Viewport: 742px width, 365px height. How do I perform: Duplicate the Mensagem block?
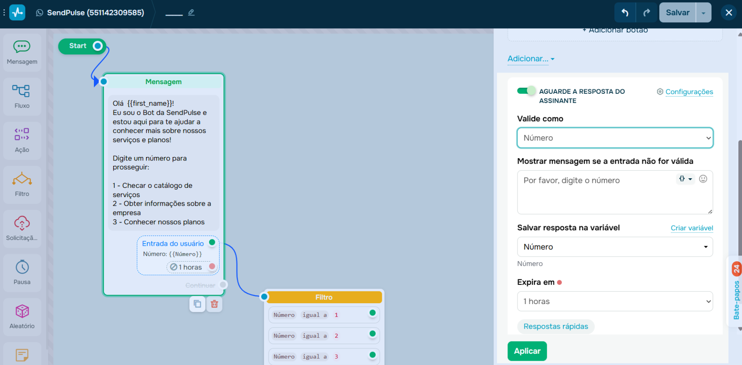tap(197, 304)
